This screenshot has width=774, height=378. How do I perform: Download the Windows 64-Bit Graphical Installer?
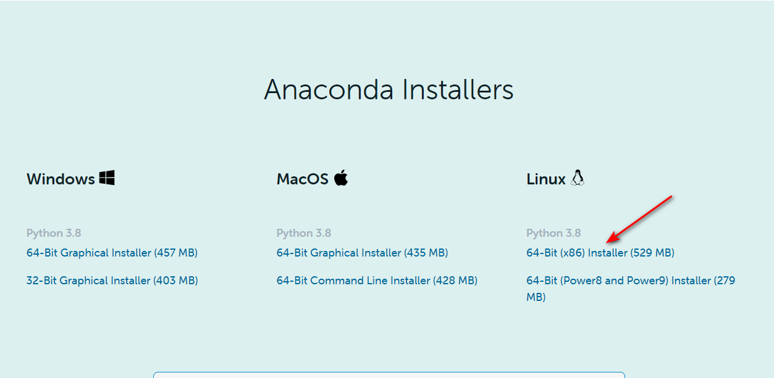[112, 252]
